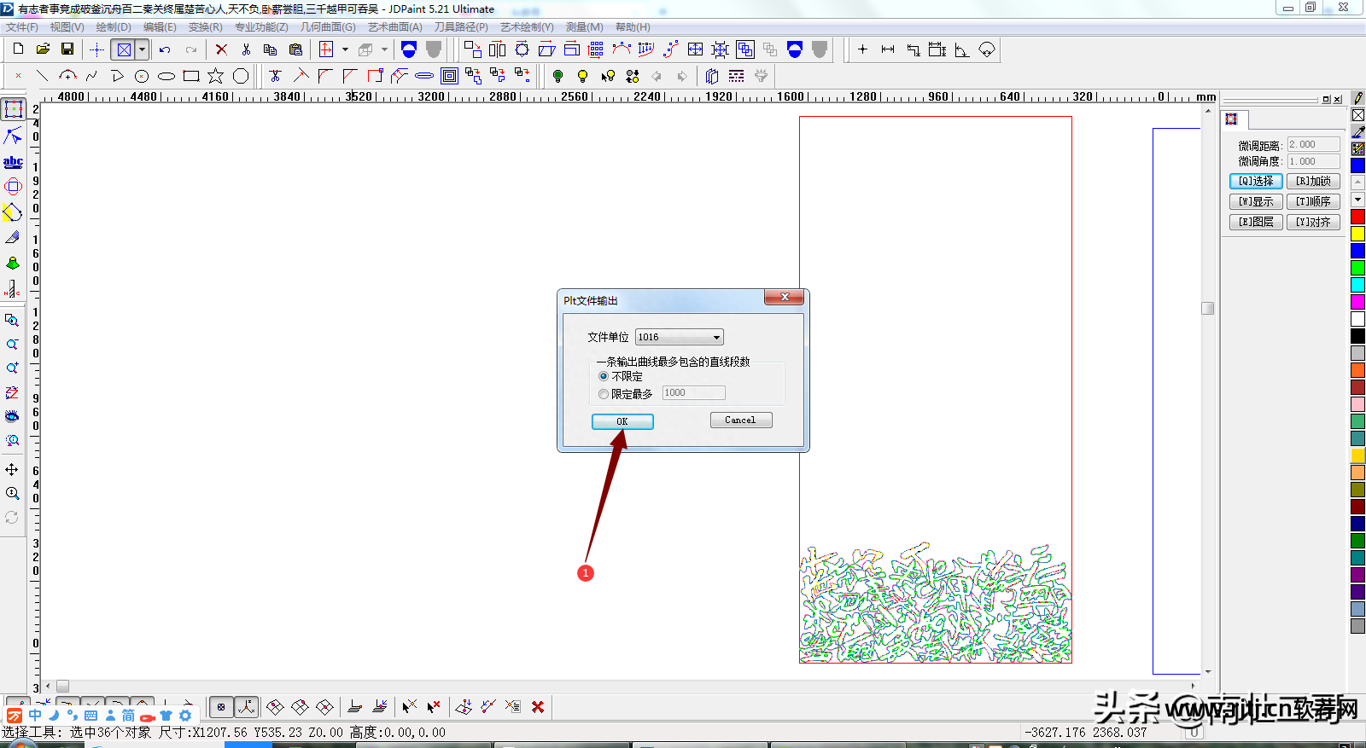Click the red X delete icon in top toolbar

tap(221, 49)
